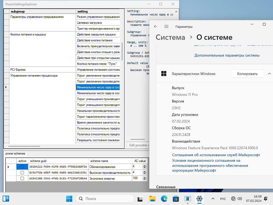Click settings grid vertical scrollbar thumb

coord(122,52)
